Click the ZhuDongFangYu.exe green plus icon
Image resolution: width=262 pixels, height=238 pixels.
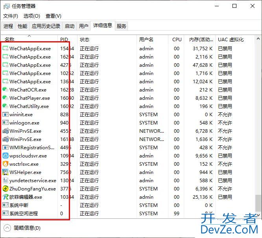coord(6,189)
